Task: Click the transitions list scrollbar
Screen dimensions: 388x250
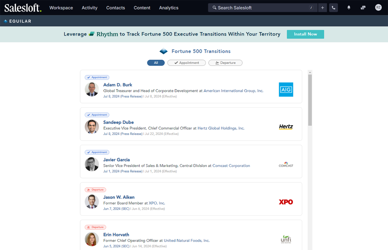Action: click(310, 100)
